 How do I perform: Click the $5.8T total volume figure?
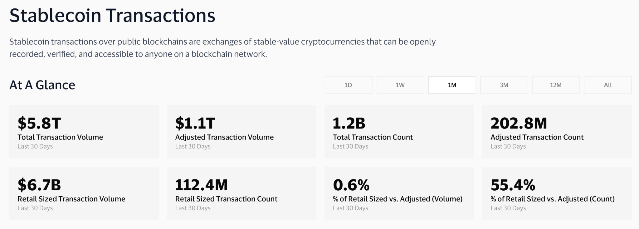click(x=39, y=123)
